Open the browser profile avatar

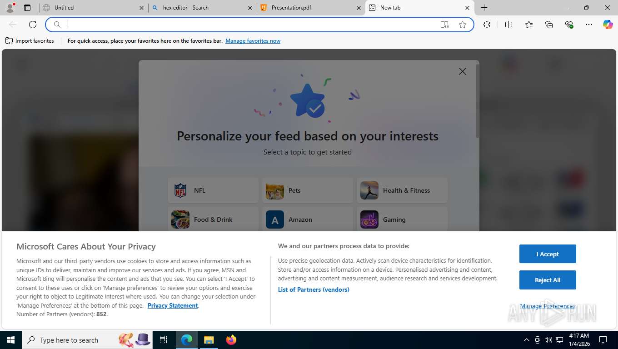point(10,7)
